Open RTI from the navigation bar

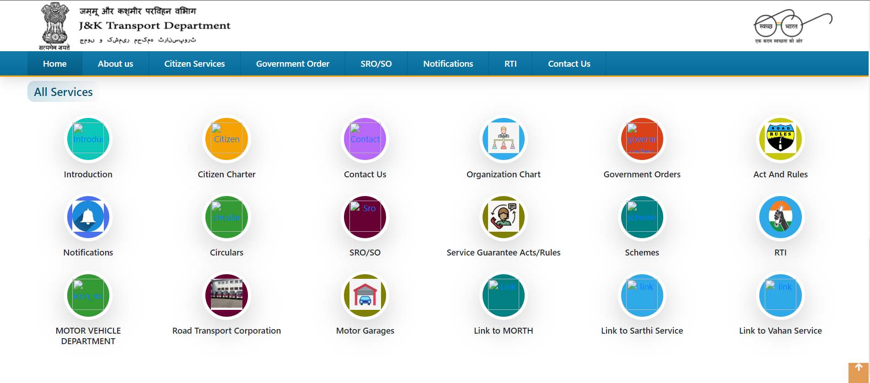(510, 64)
